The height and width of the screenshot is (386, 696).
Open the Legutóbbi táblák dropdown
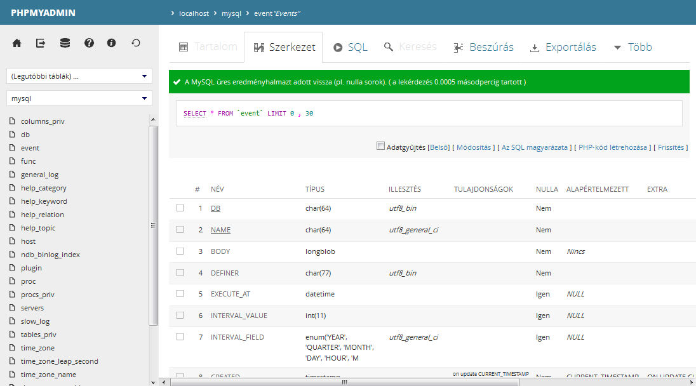[x=79, y=76]
